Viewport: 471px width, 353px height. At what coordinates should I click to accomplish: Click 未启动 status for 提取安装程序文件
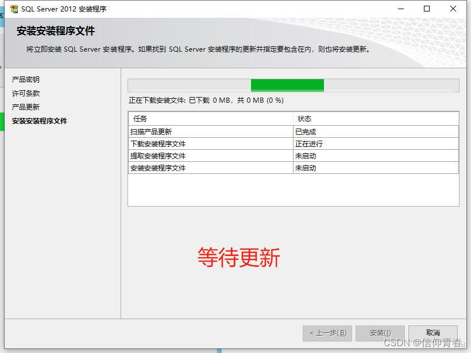376,156
